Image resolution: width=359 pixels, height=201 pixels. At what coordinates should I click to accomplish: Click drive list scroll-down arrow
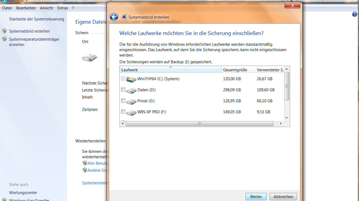point(287,118)
